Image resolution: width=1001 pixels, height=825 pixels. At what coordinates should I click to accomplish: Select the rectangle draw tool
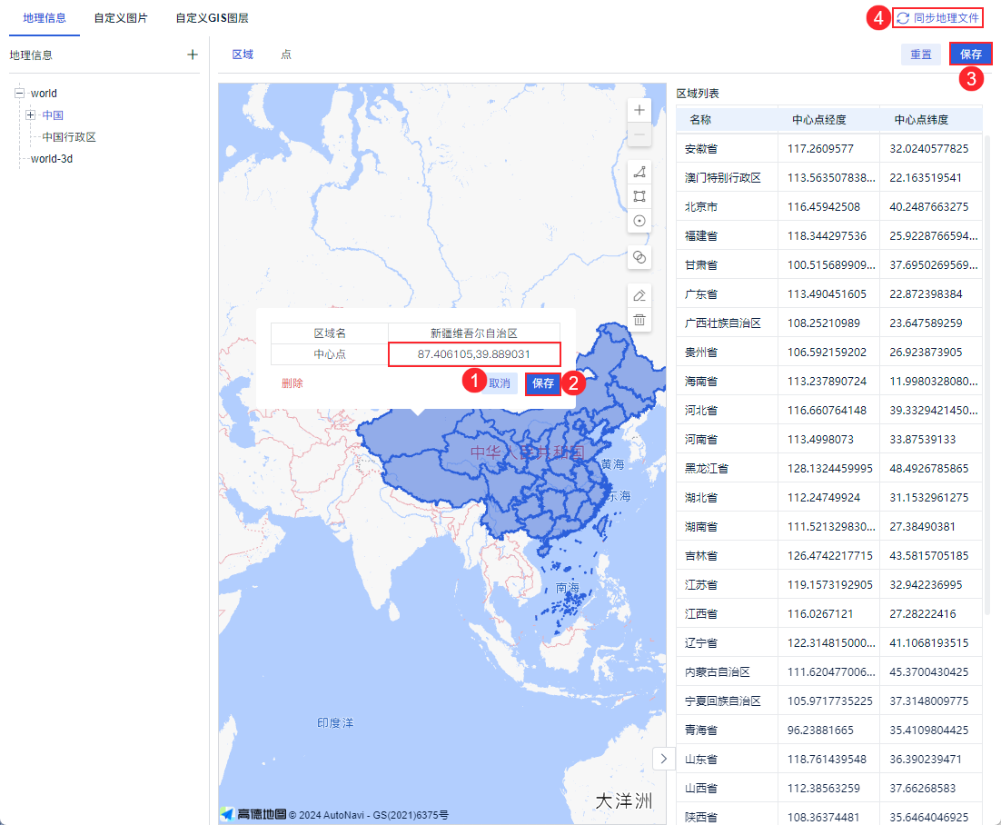pos(639,196)
